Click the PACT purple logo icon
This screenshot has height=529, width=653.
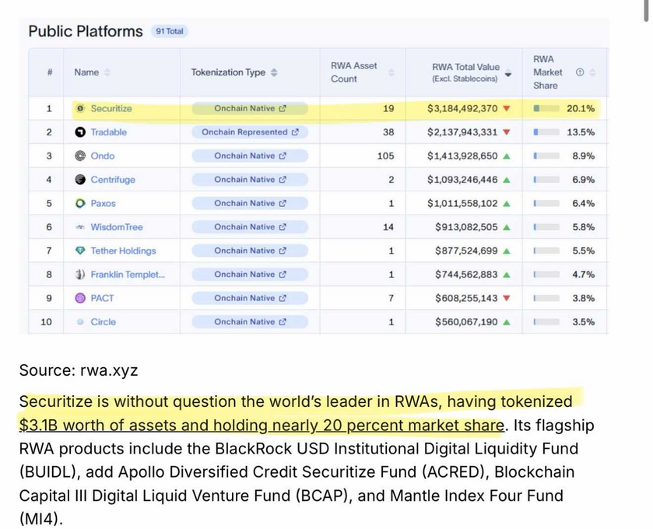click(x=80, y=298)
